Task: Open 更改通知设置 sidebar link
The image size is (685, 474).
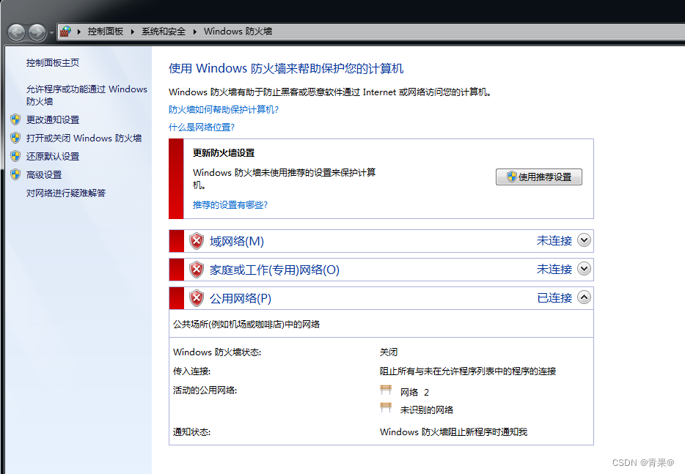Action: point(53,119)
